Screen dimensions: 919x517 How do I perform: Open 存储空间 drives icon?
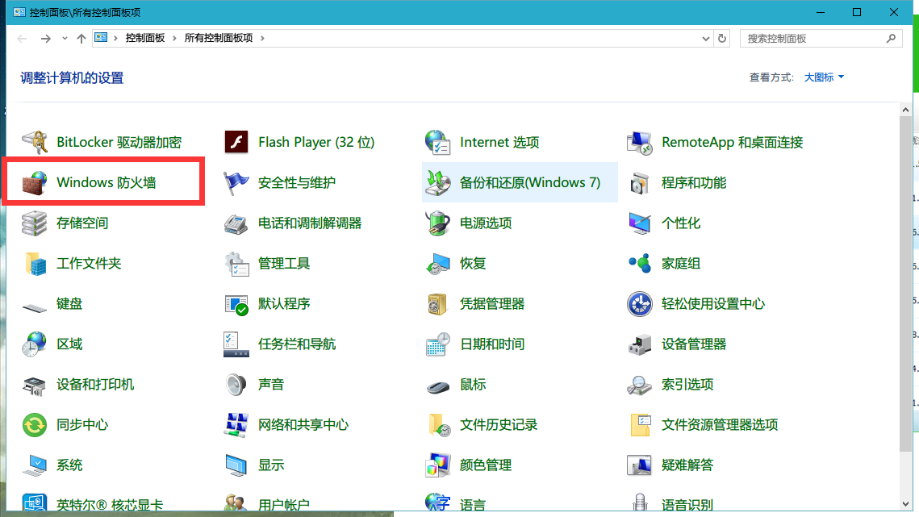tap(35, 223)
